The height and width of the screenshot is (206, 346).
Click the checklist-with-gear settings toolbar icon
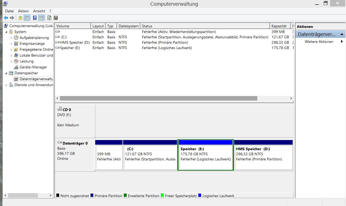[56, 18]
